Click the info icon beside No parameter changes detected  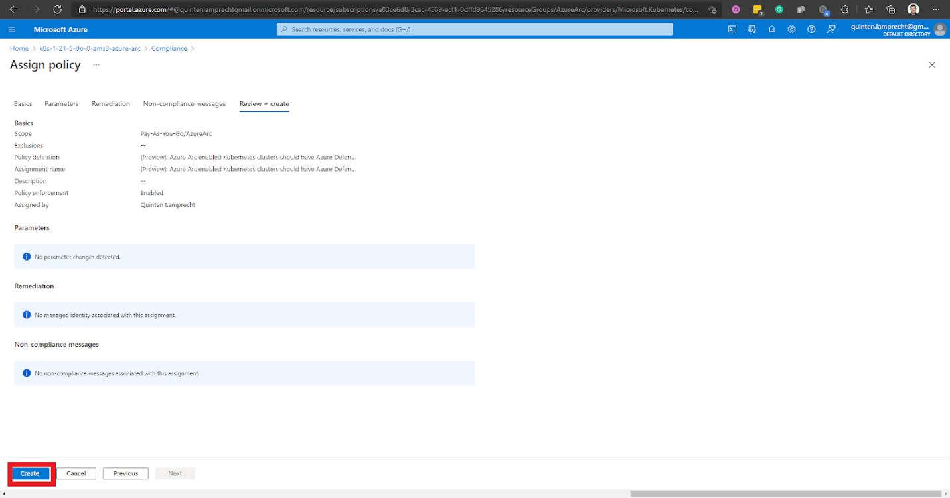[x=27, y=257]
